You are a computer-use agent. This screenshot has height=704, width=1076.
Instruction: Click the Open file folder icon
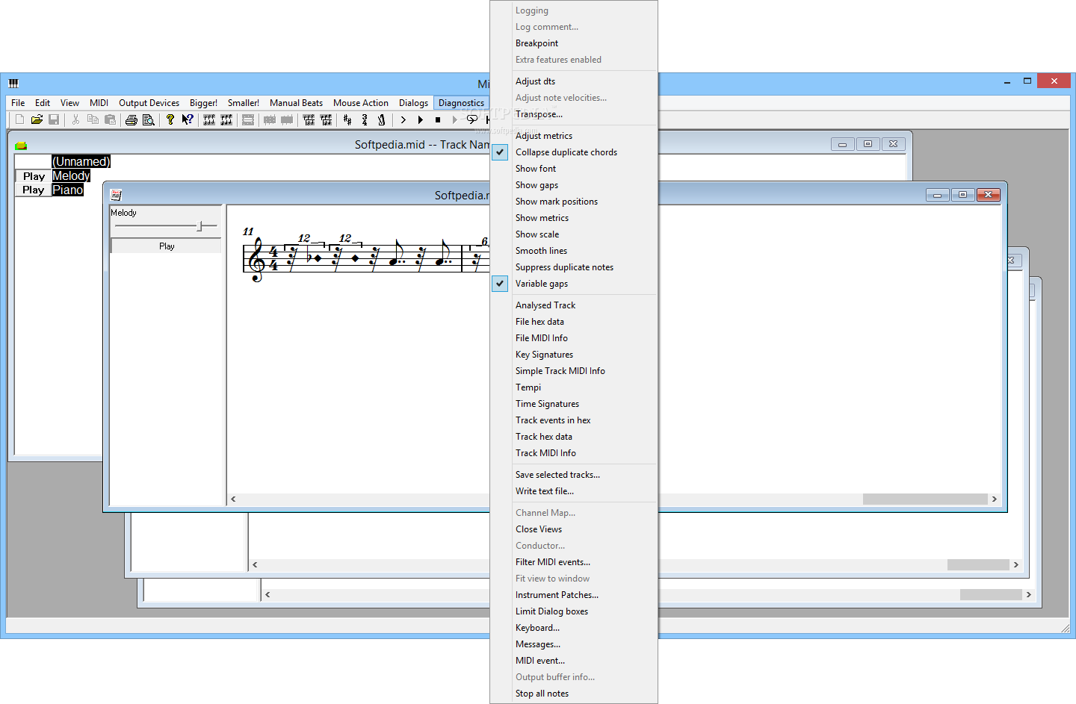tap(37, 119)
